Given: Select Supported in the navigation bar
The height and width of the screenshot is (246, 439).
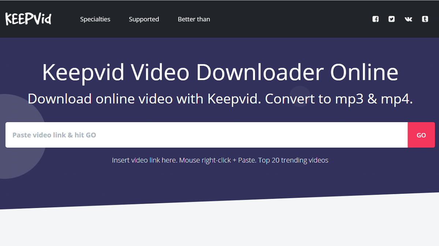Looking at the screenshot, I should [144, 19].
